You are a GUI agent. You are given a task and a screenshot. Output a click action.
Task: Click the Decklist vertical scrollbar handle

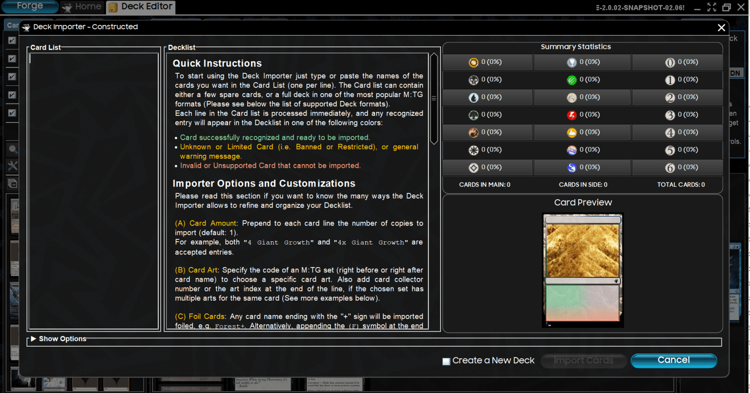pyautogui.click(x=433, y=98)
